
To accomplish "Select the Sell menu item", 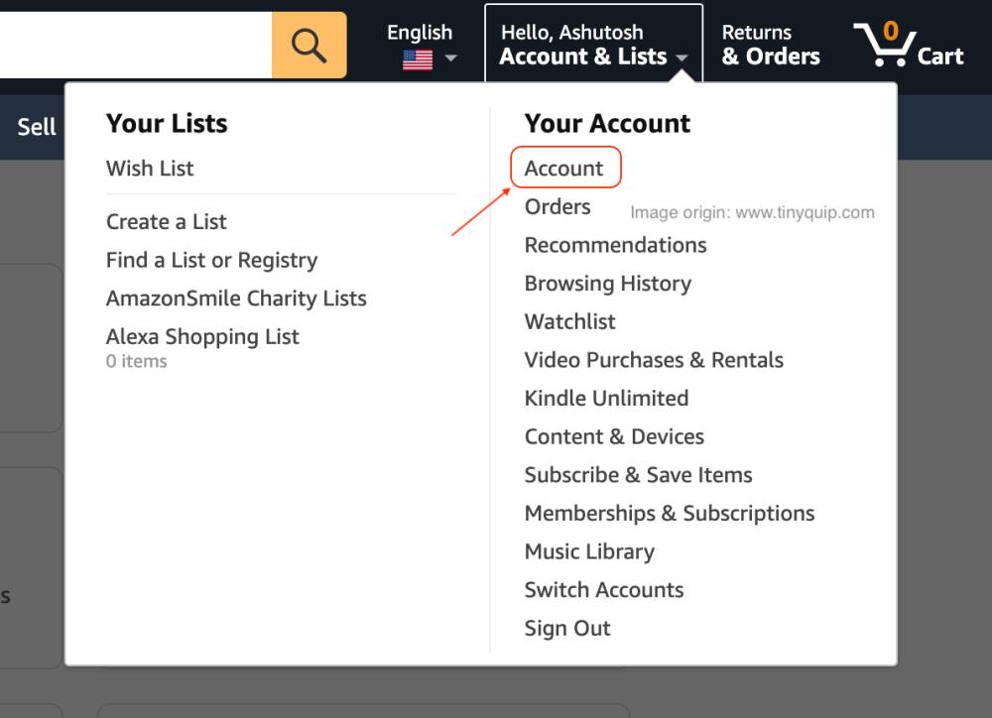I will 35,126.
